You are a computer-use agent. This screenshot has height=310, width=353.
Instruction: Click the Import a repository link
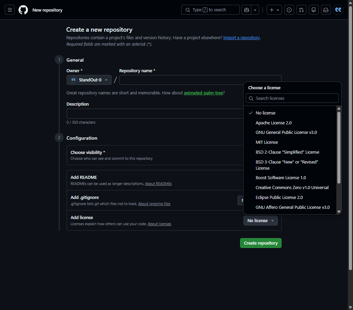[241, 38]
